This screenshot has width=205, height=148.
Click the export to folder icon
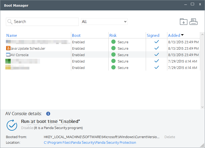coord(184,22)
